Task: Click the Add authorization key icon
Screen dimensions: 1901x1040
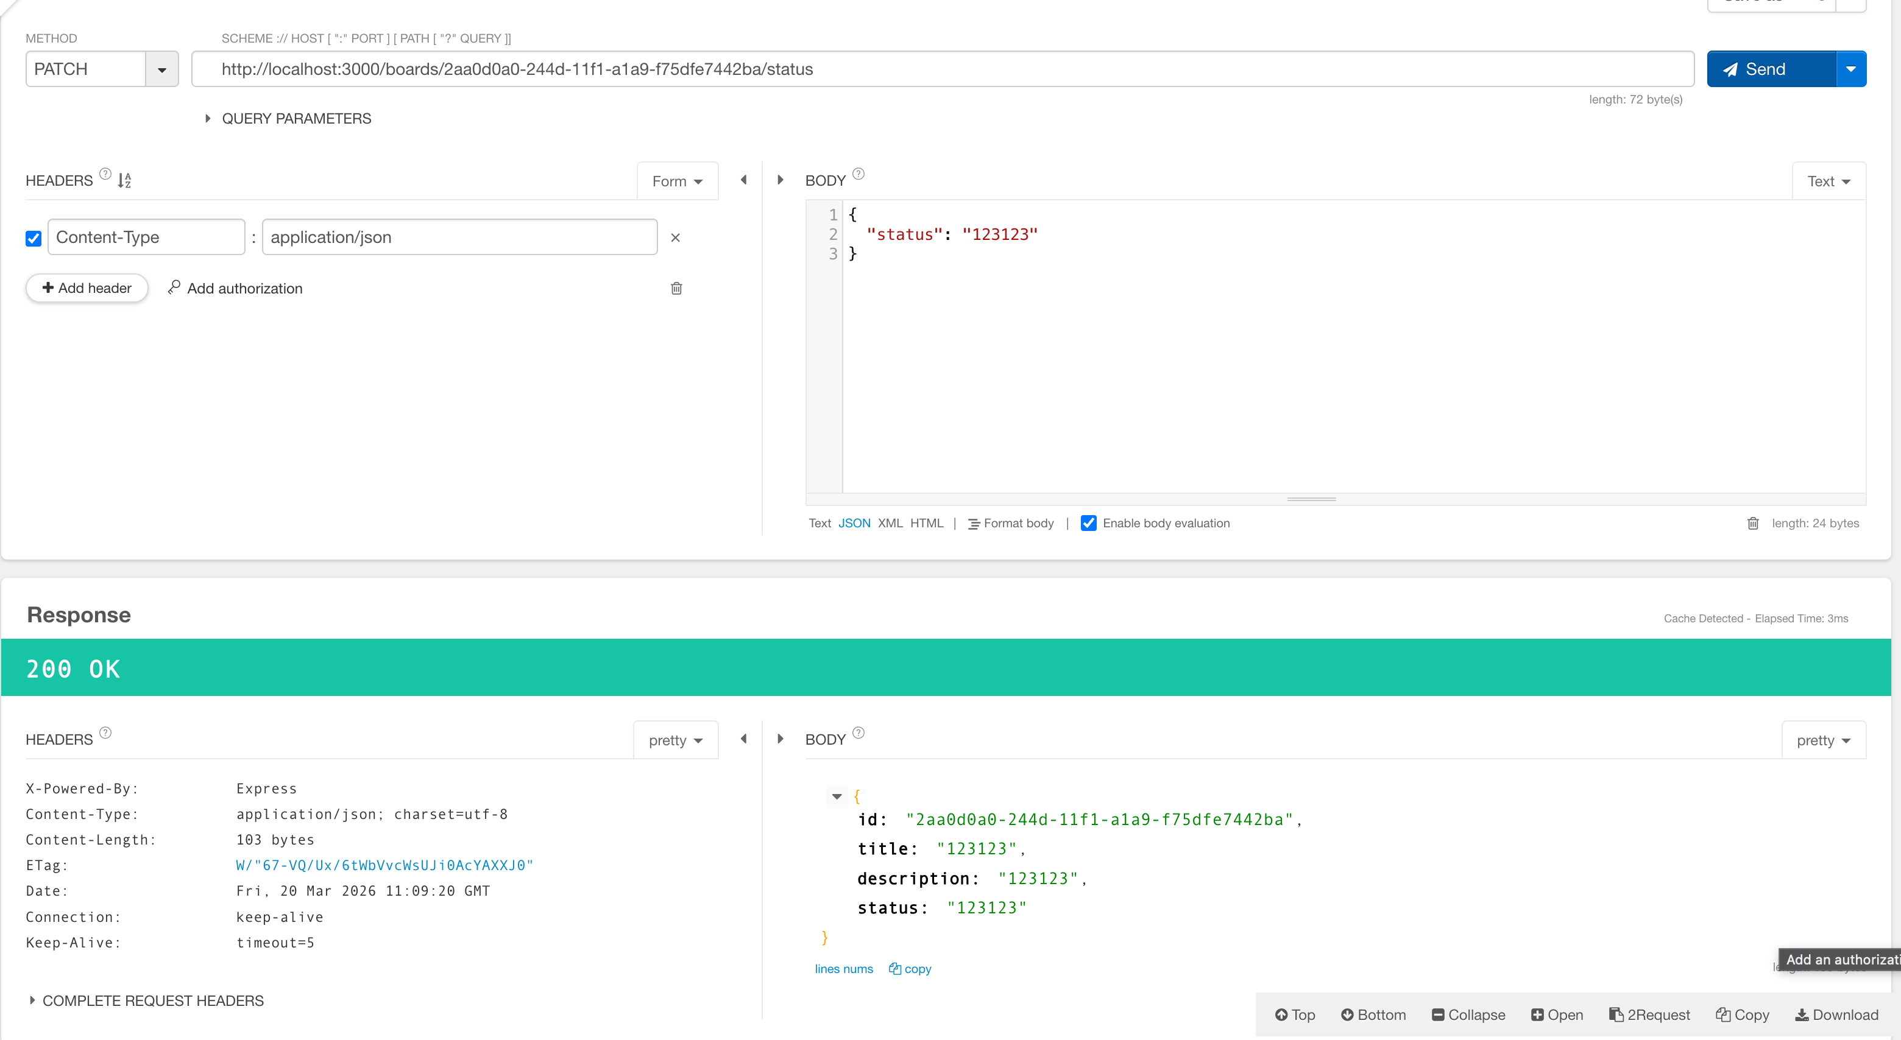Action: pos(174,287)
